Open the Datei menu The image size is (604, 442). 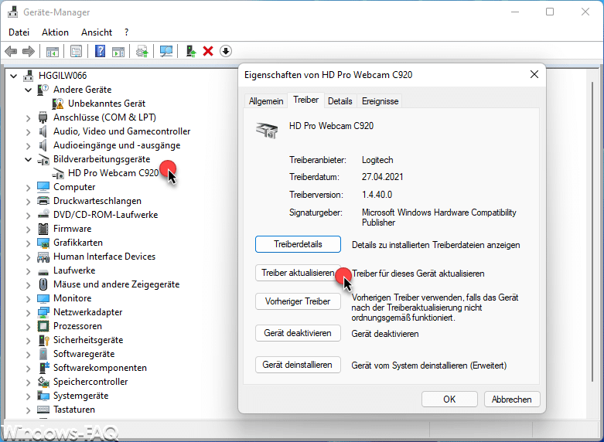click(x=19, y=32)
